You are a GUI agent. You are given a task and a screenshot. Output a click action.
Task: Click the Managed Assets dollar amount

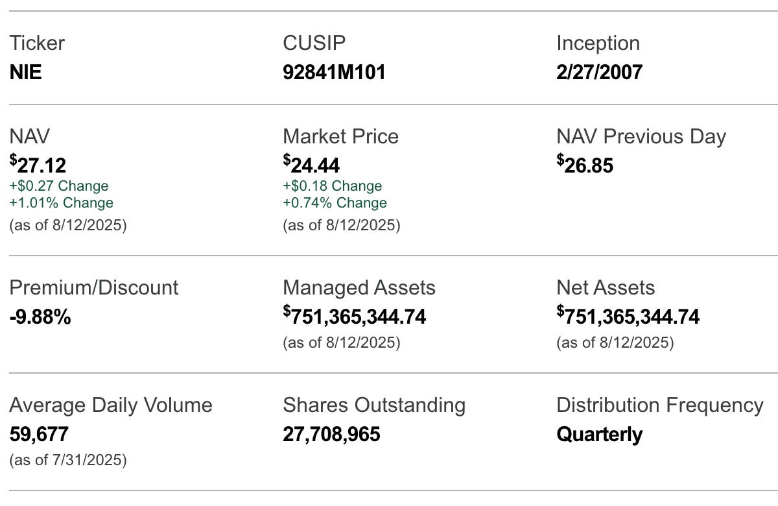click(355, 317)
